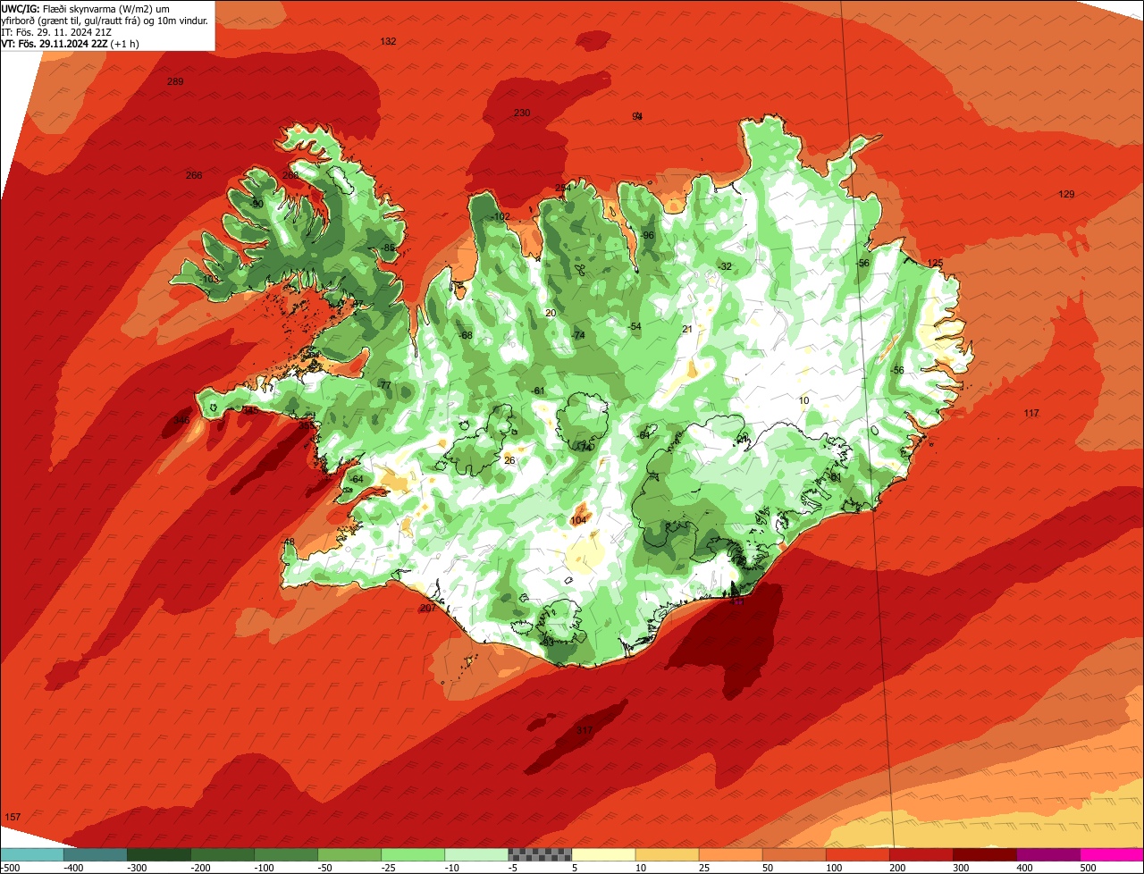Click the value 10 in the white eastern interior

click(x=803, y=401)
